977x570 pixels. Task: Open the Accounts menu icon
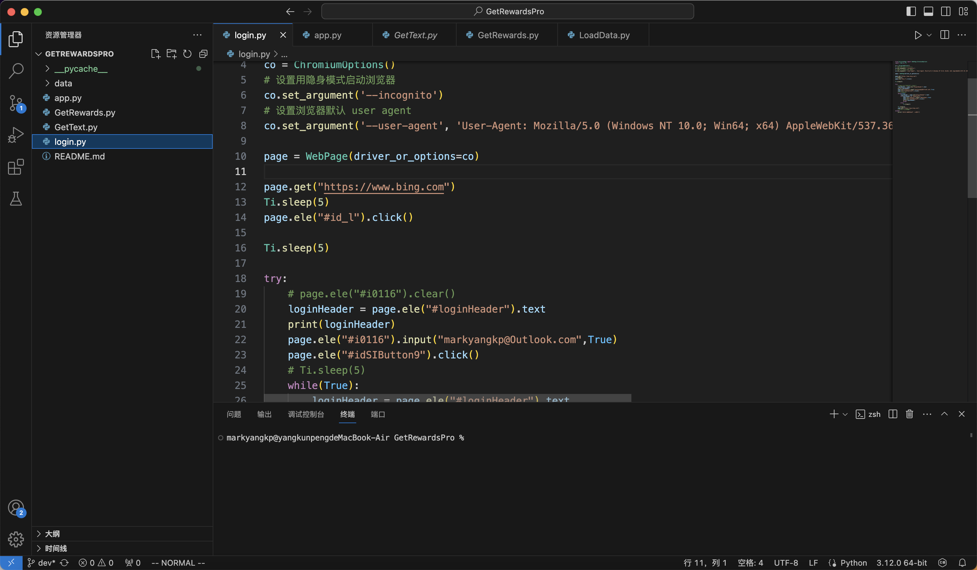(x=16, y=508)
